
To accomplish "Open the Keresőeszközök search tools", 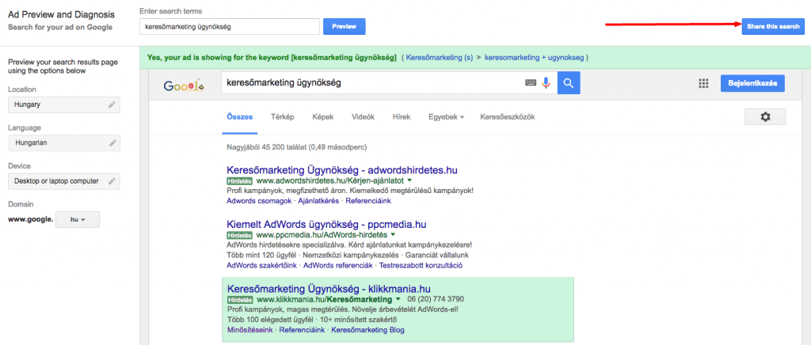I will pos(508,117).
